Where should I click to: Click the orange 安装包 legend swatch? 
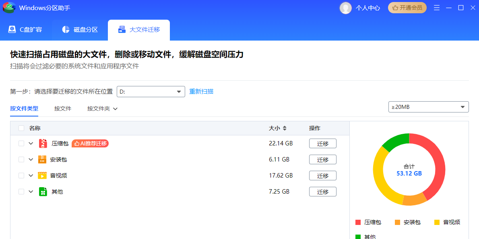(397, 222)
